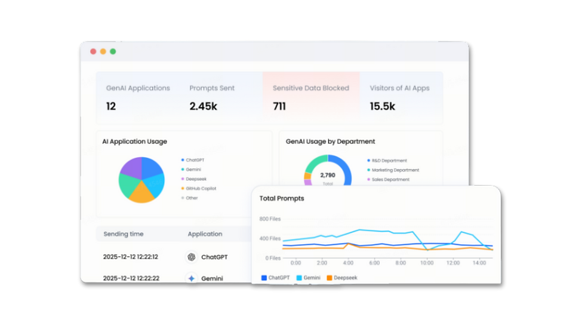Click the 711 blocked data value
This screenshot has height=329, width=585.
point(279,106)
